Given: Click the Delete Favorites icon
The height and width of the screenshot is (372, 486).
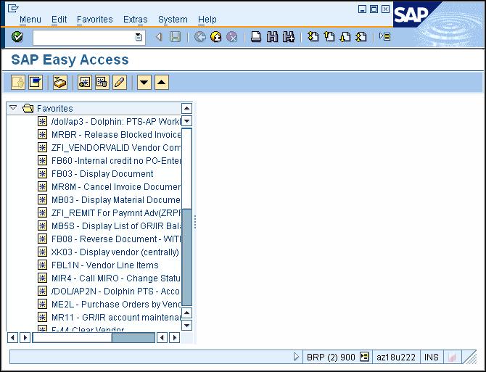Looking at the screenshot, I should click(x=102, y=83).
